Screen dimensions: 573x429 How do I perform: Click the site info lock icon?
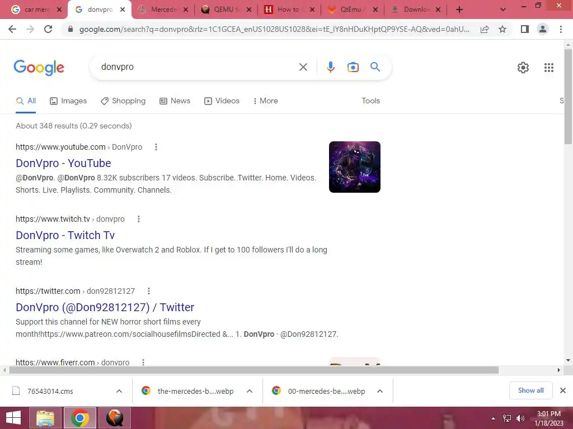(71, 29)
